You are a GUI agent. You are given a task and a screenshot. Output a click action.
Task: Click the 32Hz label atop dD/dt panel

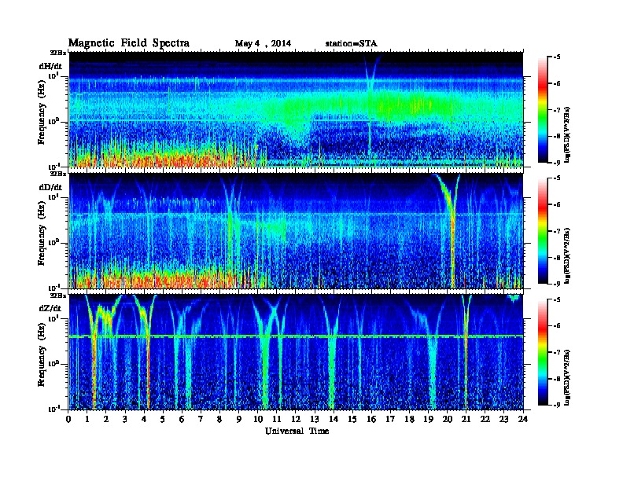pos(58,174)
